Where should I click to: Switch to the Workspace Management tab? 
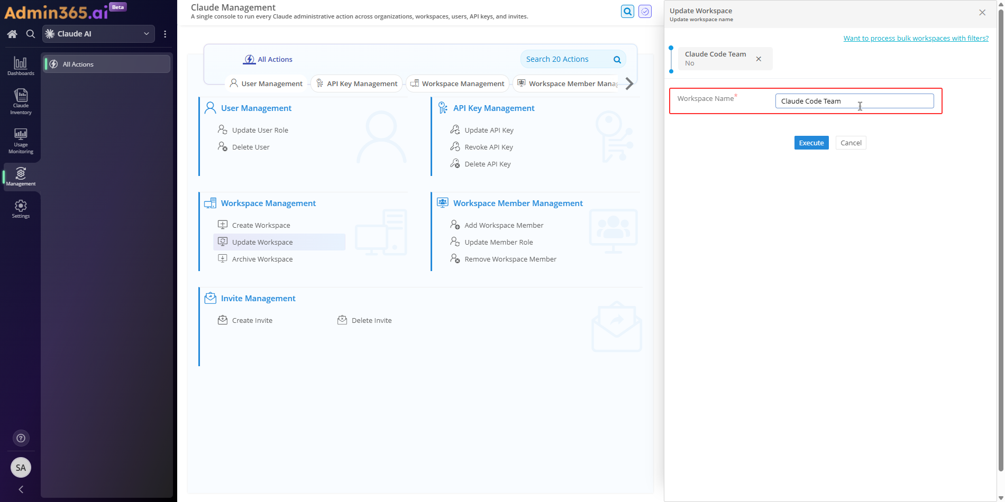point(458,83)
